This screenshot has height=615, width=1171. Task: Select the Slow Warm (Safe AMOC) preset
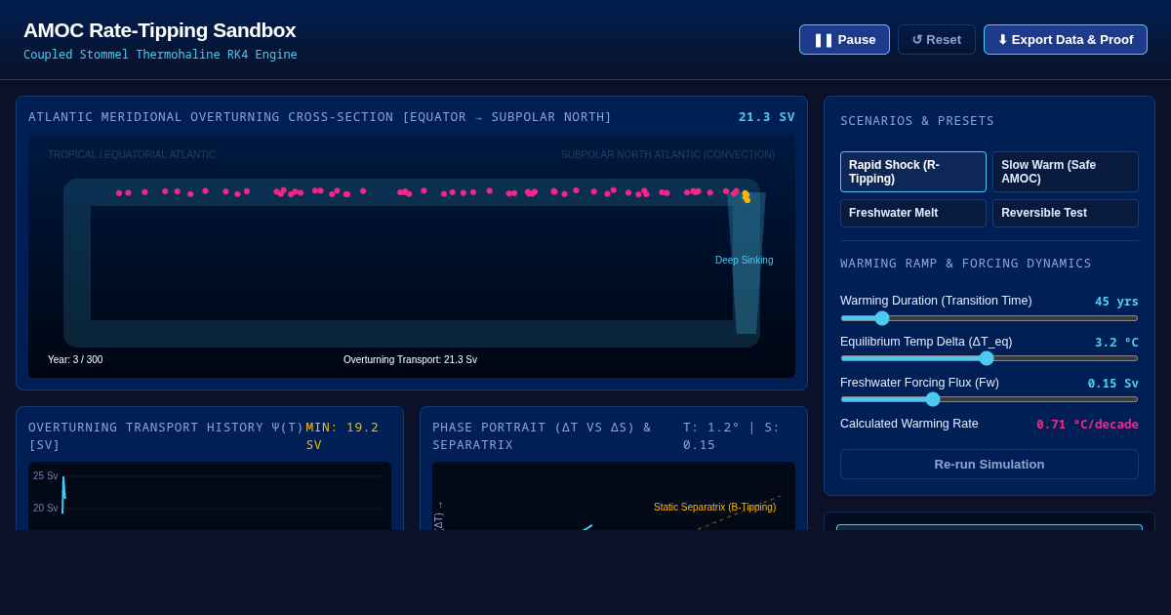pyautogui.click(x=1066, y=172)
